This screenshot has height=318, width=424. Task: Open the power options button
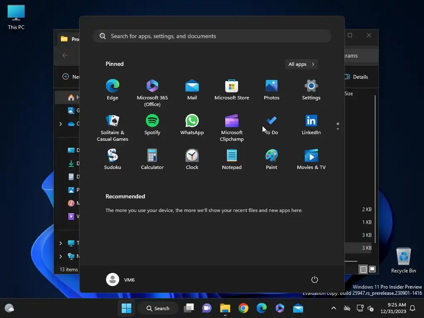coord(315,279)
